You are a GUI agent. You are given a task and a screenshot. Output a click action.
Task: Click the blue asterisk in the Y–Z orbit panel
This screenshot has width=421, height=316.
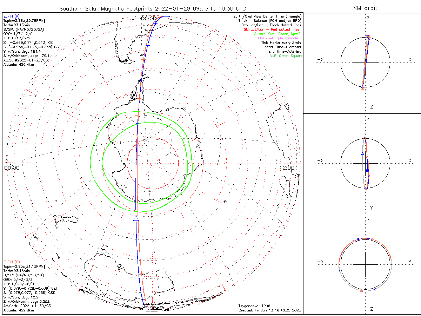click(x=358, y=239)
